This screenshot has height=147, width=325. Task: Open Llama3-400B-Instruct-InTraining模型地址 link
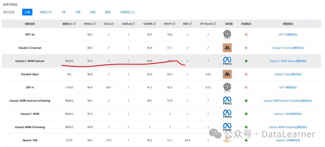288,101
